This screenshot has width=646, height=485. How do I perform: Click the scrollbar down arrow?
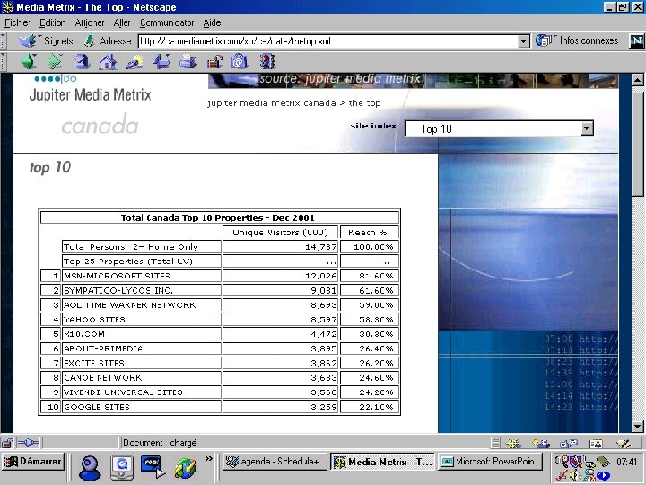tap(637, 426)
